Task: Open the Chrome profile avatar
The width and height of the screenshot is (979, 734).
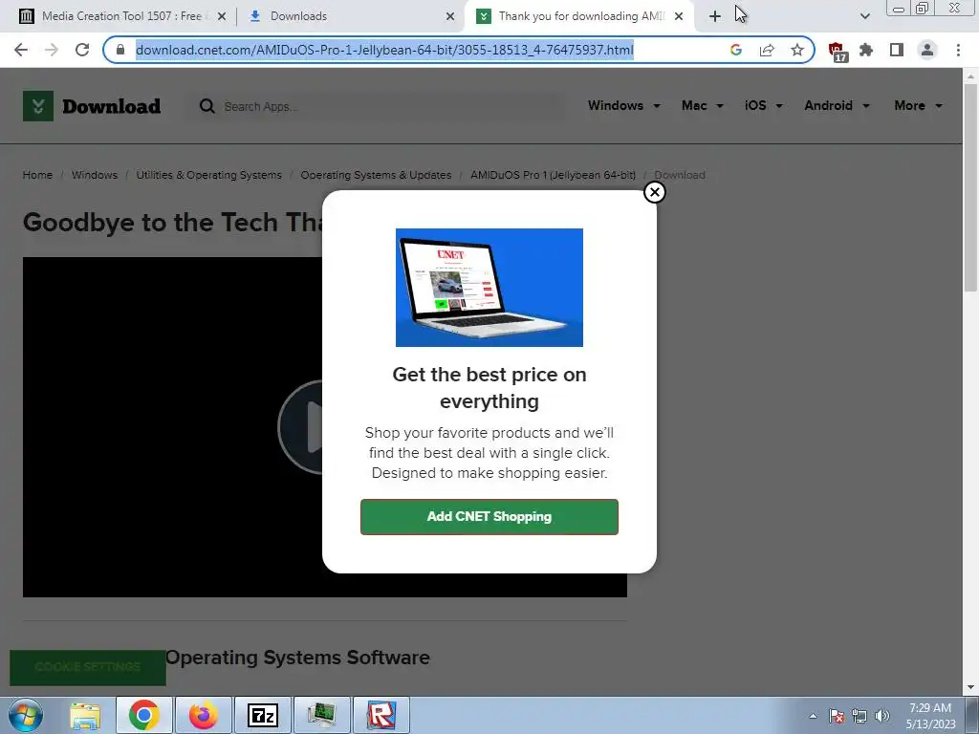Action: point(927,50)
